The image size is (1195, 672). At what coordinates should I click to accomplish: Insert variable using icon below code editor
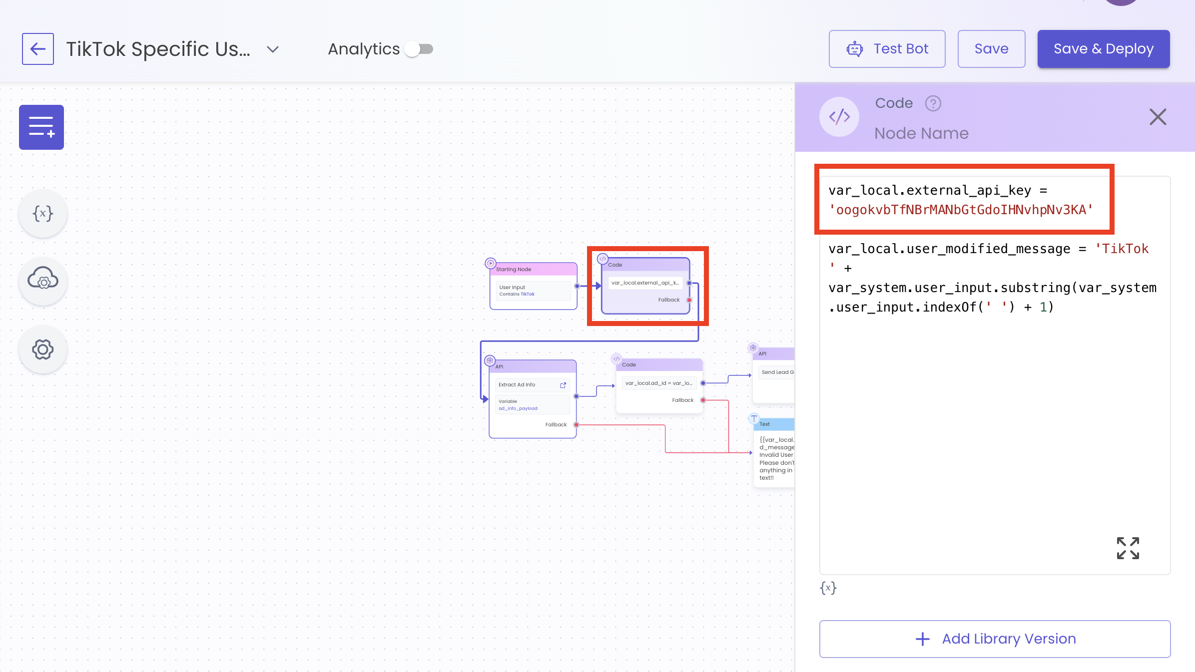(828, 588)
